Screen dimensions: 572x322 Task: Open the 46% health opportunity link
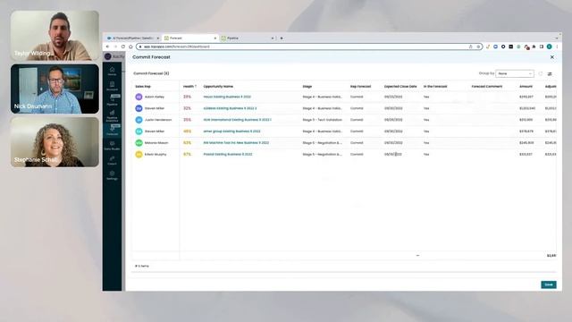click(231, 131)
